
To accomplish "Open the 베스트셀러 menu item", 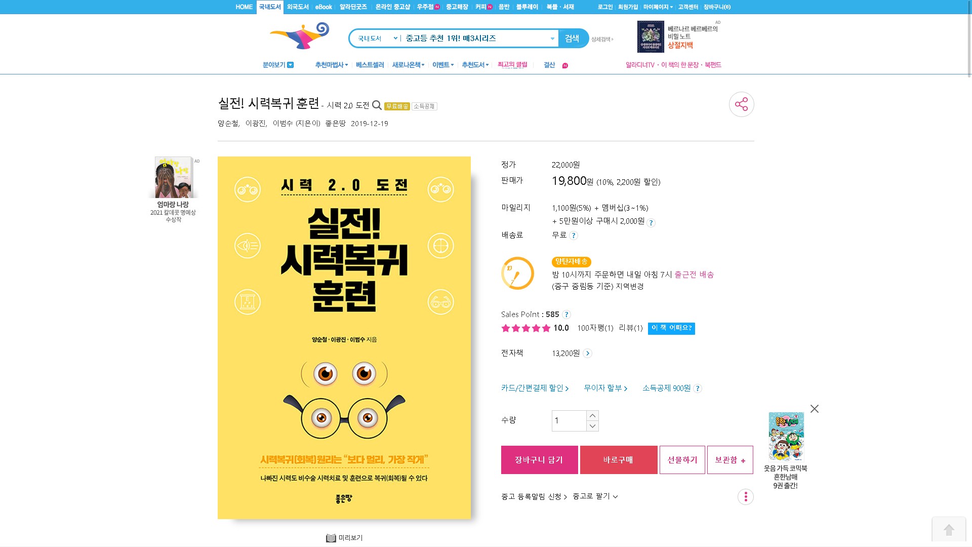I will tap(370, 65).
